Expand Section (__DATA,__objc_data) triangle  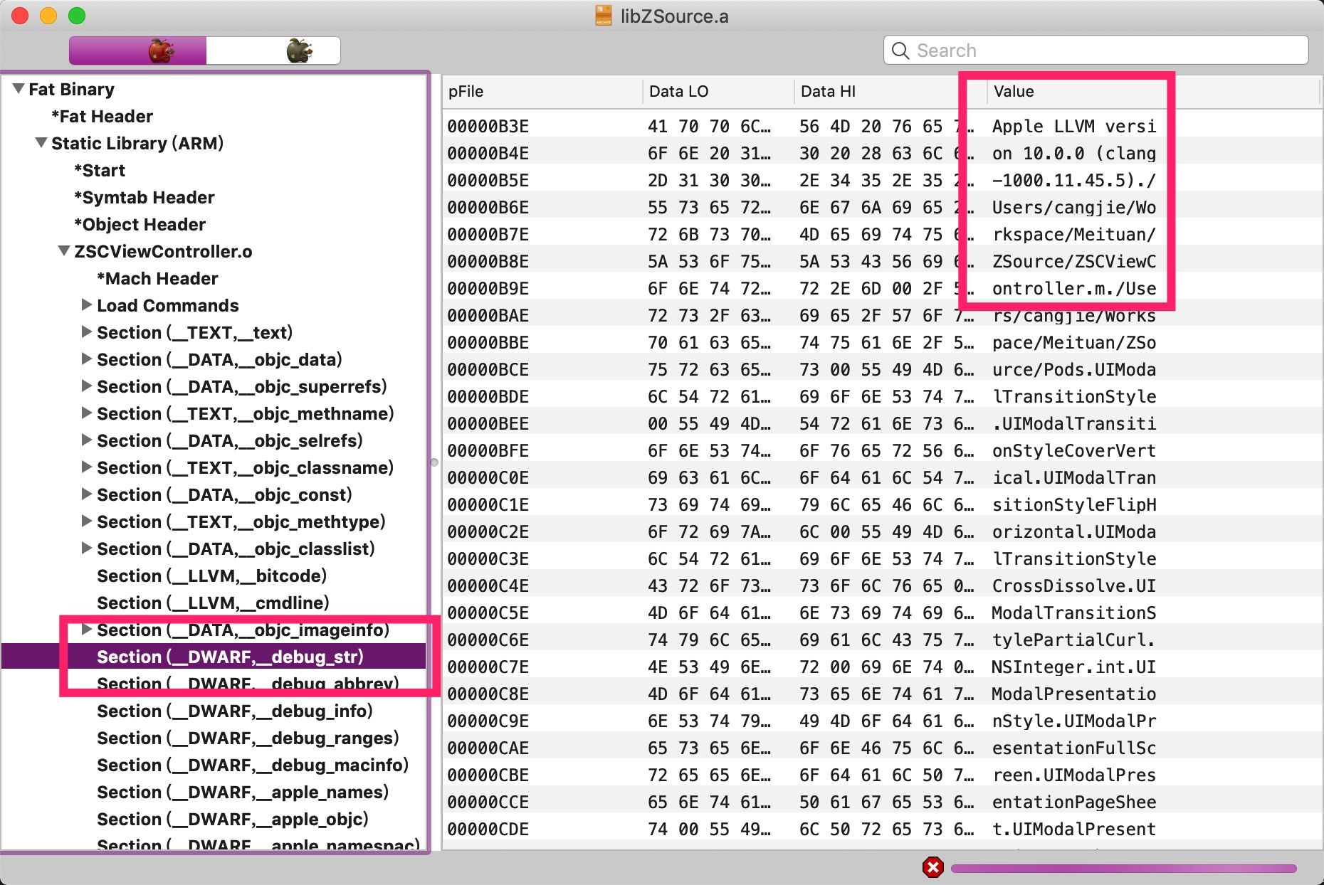(86, 359)
